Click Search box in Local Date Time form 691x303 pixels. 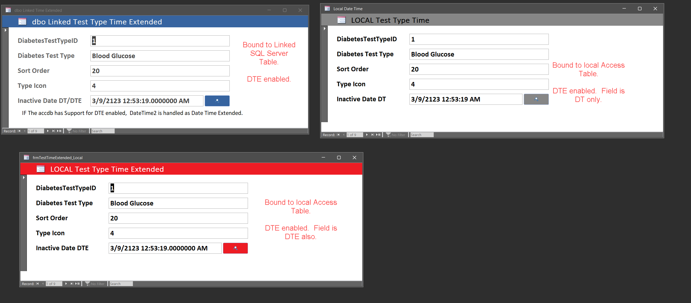point(422,135)
